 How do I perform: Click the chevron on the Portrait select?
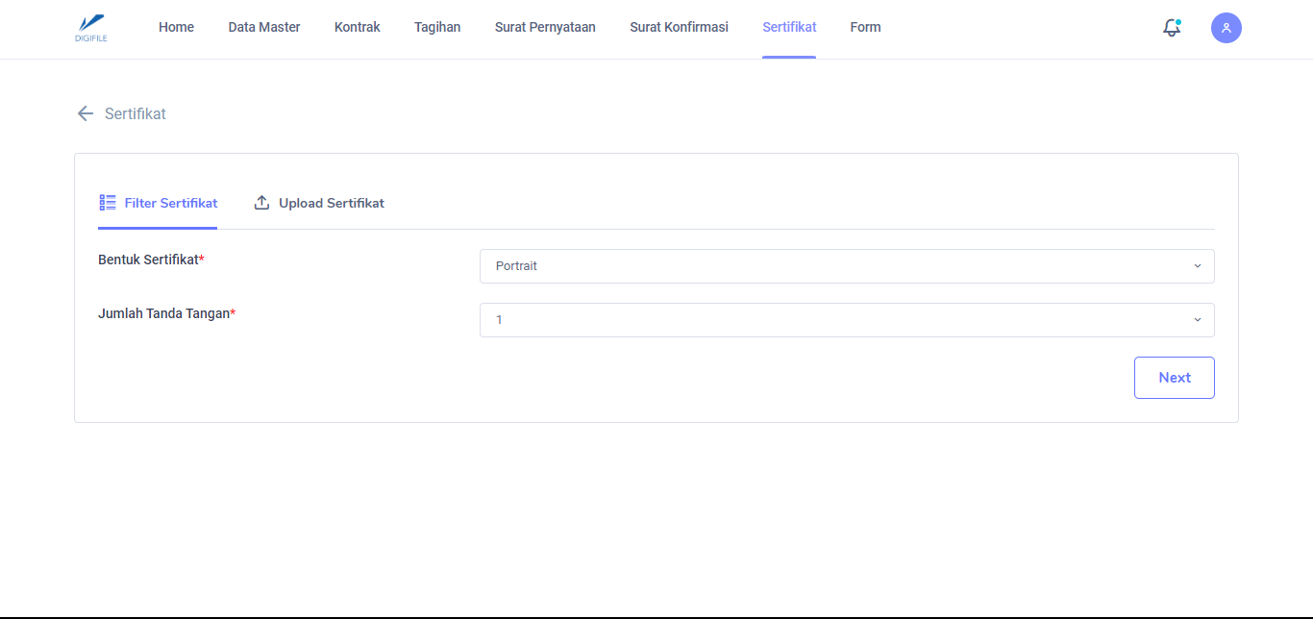pos(1197,266)
